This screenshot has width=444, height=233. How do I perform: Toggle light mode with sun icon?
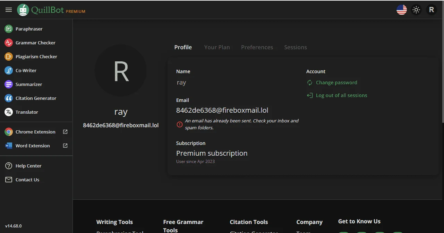[x=416, y=10]
